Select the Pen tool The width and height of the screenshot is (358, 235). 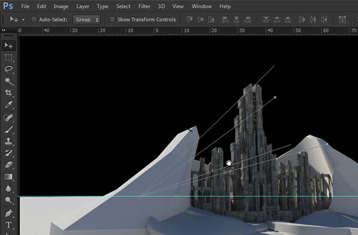click(x=8, y=214)
